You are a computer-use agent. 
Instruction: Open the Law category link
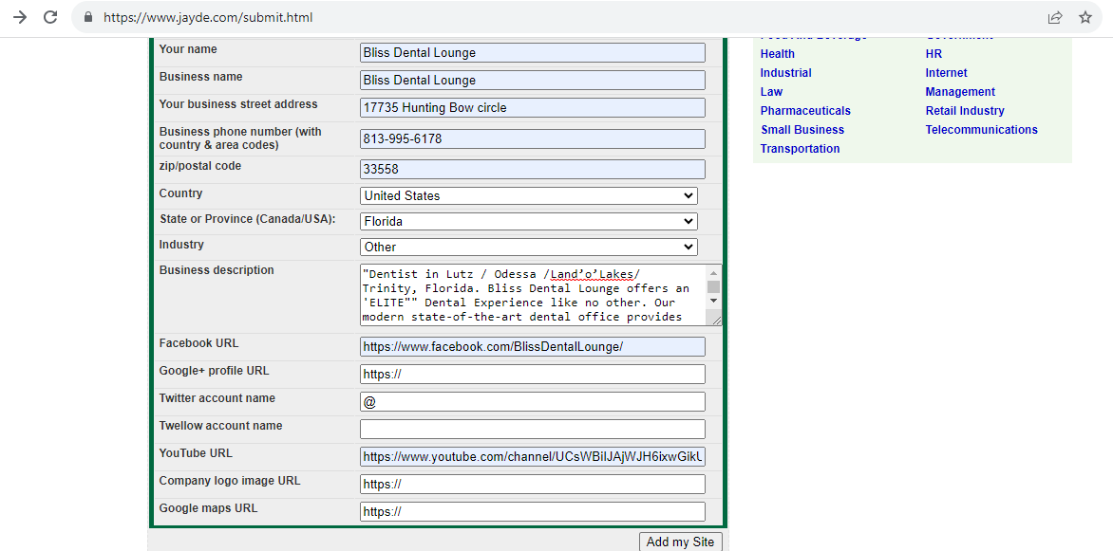(x=771, y=92)
